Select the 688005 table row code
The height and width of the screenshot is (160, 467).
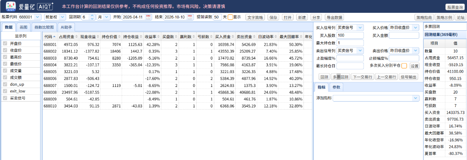coord(50,72)
